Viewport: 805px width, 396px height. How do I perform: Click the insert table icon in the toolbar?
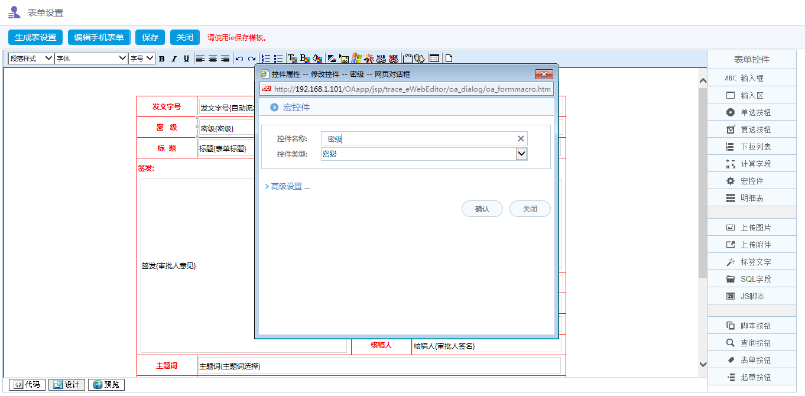coord(434,58)
